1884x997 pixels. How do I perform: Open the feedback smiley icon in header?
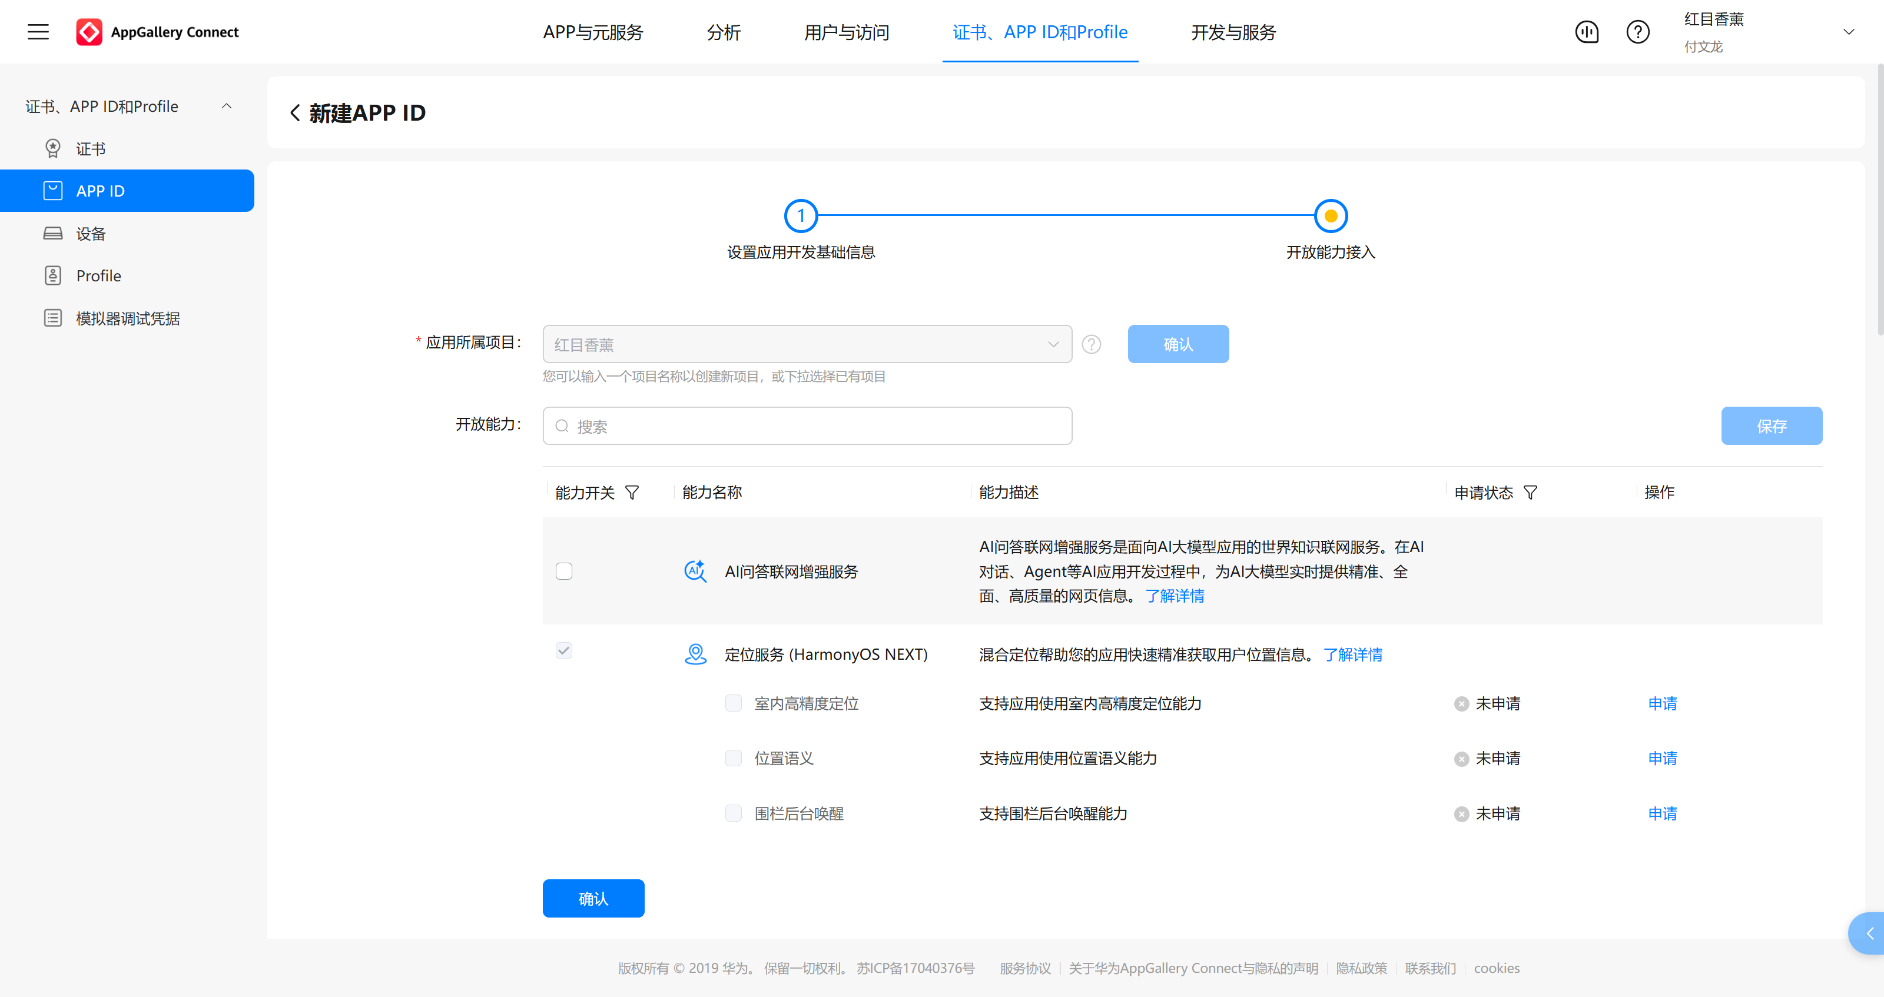point(1586,31)
